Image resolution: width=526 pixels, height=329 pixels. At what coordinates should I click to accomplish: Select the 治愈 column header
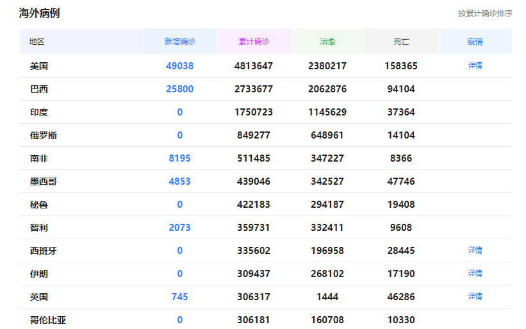tap(328, 41)
